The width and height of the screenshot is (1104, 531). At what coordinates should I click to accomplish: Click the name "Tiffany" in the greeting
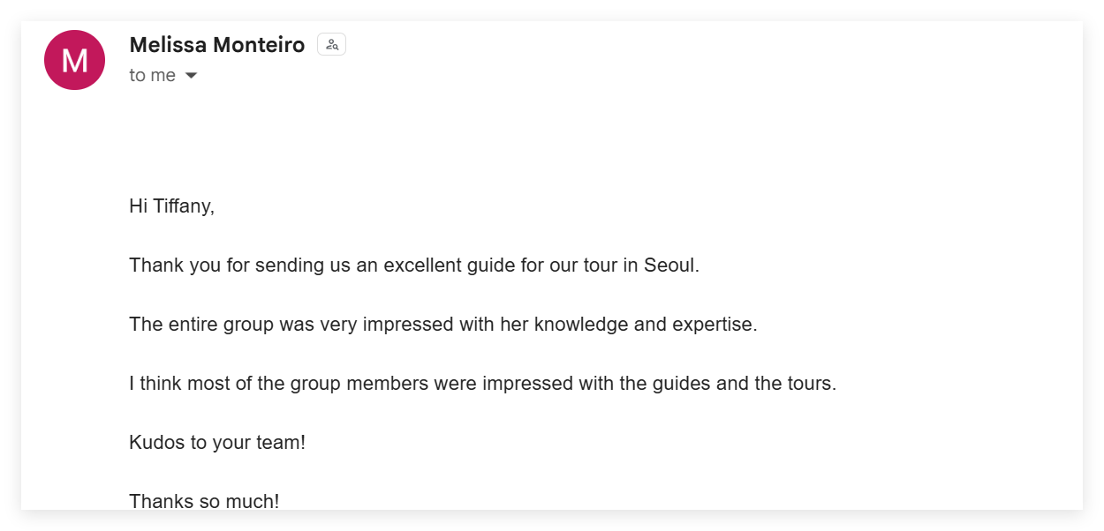(x=184, y=206)
